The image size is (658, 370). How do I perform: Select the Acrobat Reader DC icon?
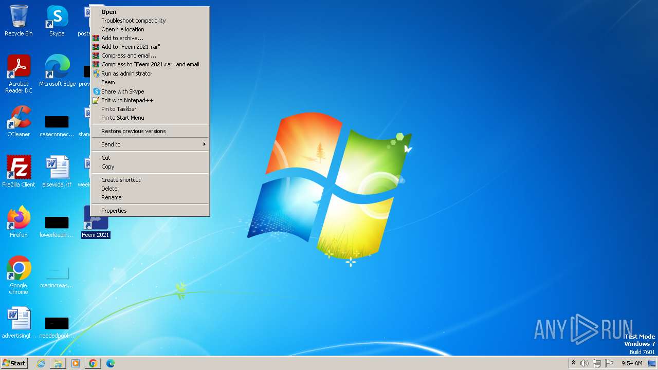tap(19, 74)
